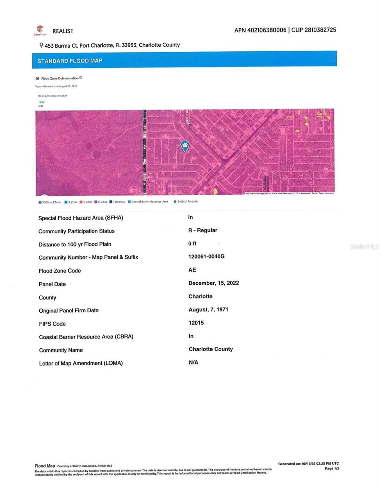Click the 12015 FIPS code value
Screen dimensions: 380x493
coord(196,323)
